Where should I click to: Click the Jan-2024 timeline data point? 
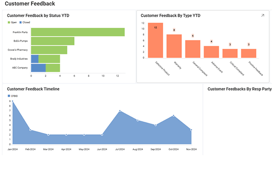(12, 102)
